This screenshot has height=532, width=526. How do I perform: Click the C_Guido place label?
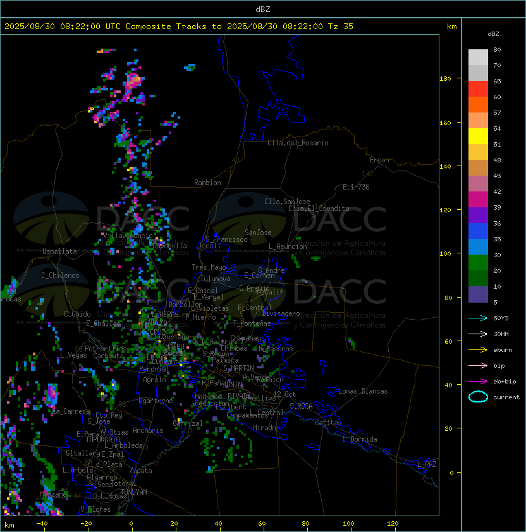tap(77, 314)
